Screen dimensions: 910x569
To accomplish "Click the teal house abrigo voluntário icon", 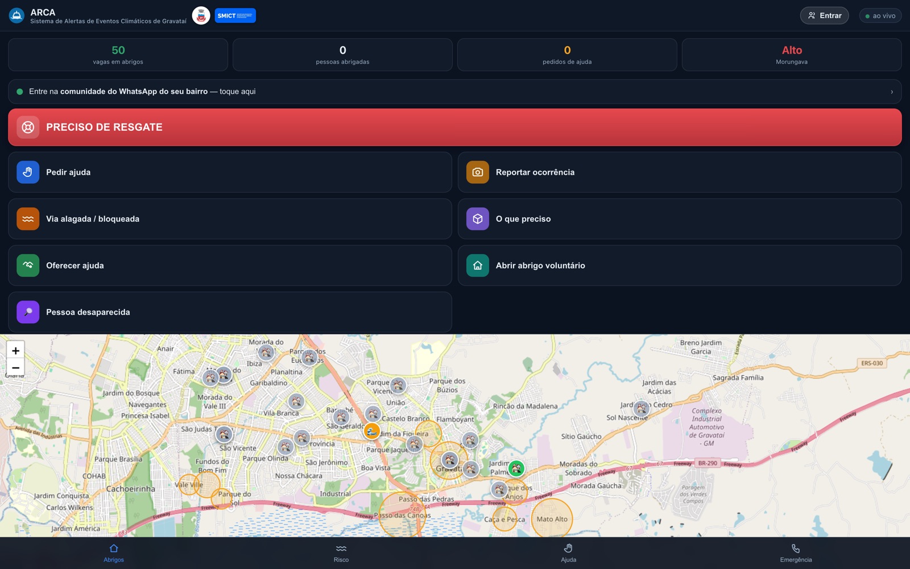I will tap(478, 265).
